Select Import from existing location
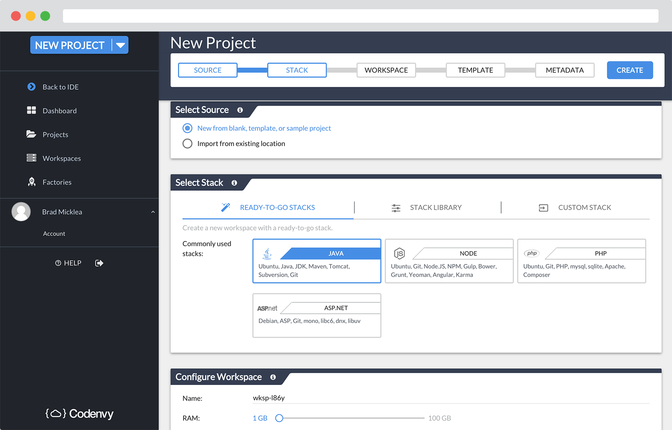Screen dimensions: 672x430 tap(187, 143)
